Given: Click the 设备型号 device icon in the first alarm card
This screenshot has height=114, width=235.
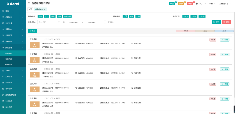Looking at the screenshot, I should pos(76,43).
